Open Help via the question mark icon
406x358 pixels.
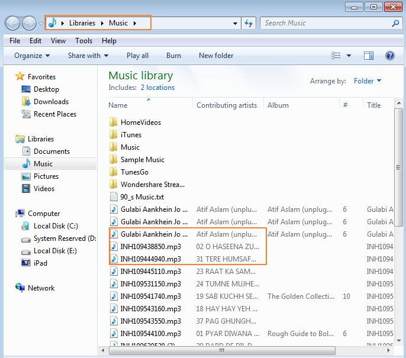pyautogui.click(x=389, y=56)
